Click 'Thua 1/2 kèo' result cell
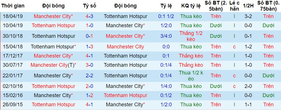This screenshot has width=281, height=110. click(191, 76)
